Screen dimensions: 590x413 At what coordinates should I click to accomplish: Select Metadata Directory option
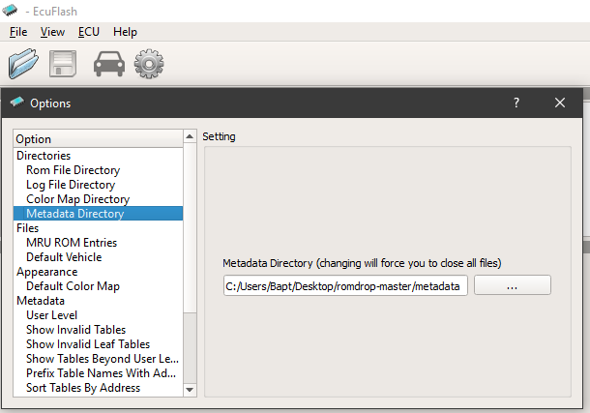98,213
